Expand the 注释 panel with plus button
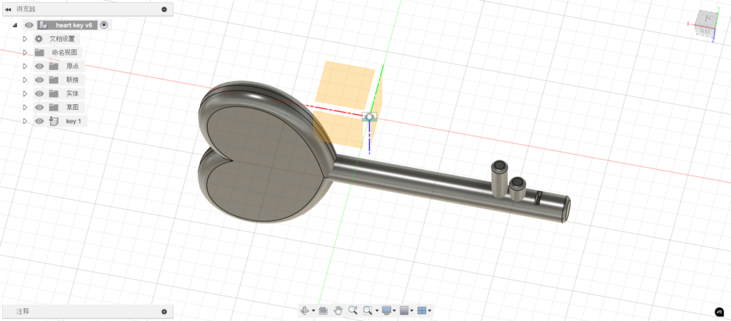The height and width of the screenshot is (321, 731). click(x=163, y=312)
